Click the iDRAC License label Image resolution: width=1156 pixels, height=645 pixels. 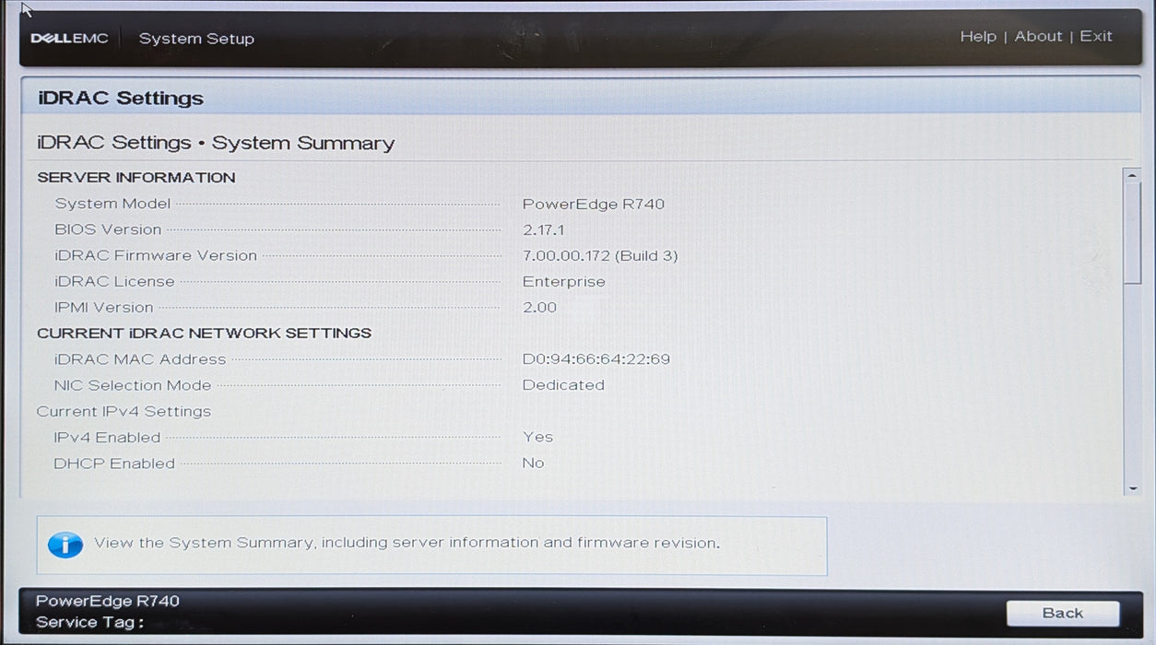[114, 281]
